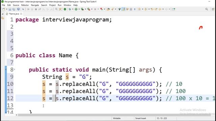
Task: Open the Project menu
Action: [52, 5]
